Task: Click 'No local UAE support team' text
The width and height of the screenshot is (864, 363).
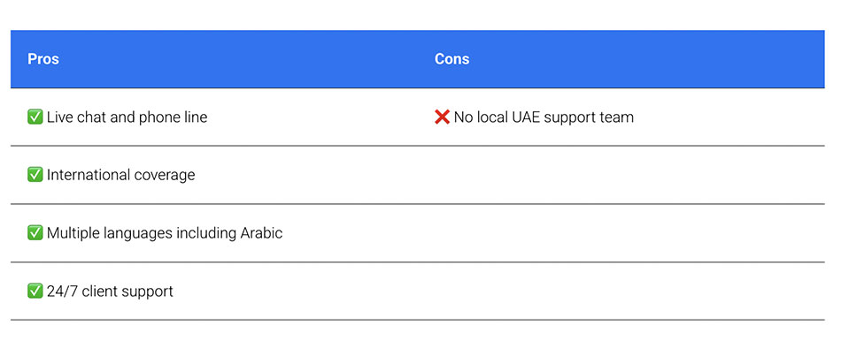Action: coord(544,117)
